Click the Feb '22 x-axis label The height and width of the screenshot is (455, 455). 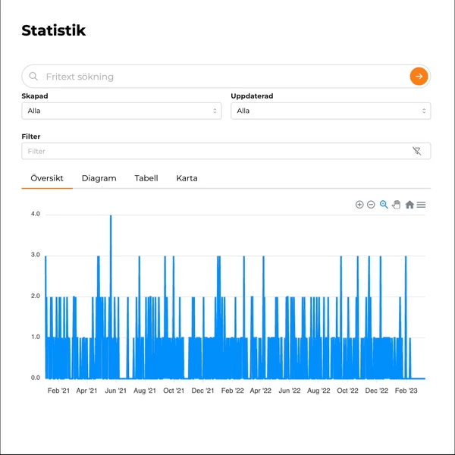pyautogui.click(x=233, y=391)
